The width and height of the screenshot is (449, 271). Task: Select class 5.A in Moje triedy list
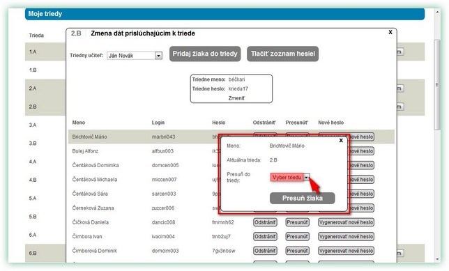tap(33, 199)
